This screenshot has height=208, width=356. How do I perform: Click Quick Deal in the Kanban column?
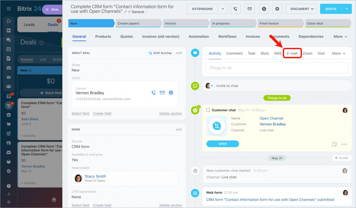51,93
